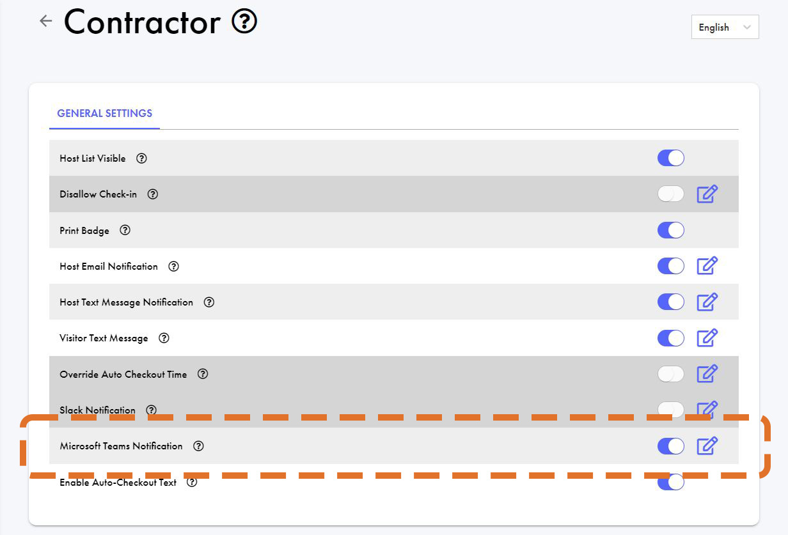Click the back arrow beside Contractor
Screen dimensions: 788x535
pyautogui.click(x=45, y=21)
